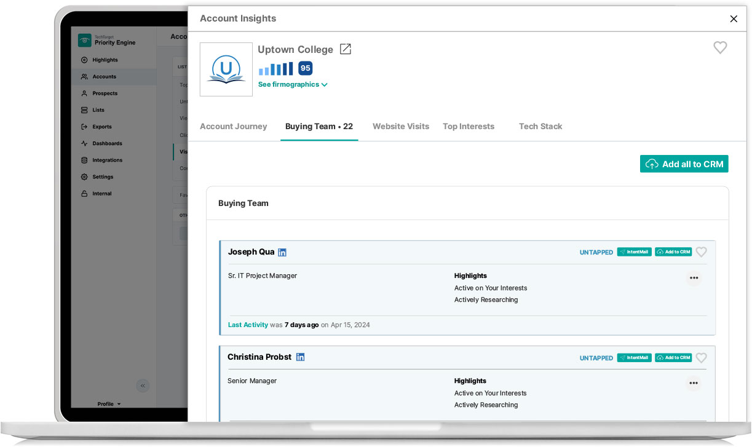Add Christina Probst to CRM
The height and width of the screenshot is (447, 752).
pos(673,358)
